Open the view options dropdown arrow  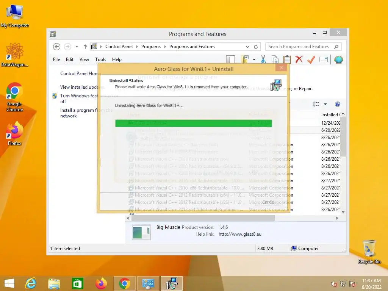click(x=325, y=104)
